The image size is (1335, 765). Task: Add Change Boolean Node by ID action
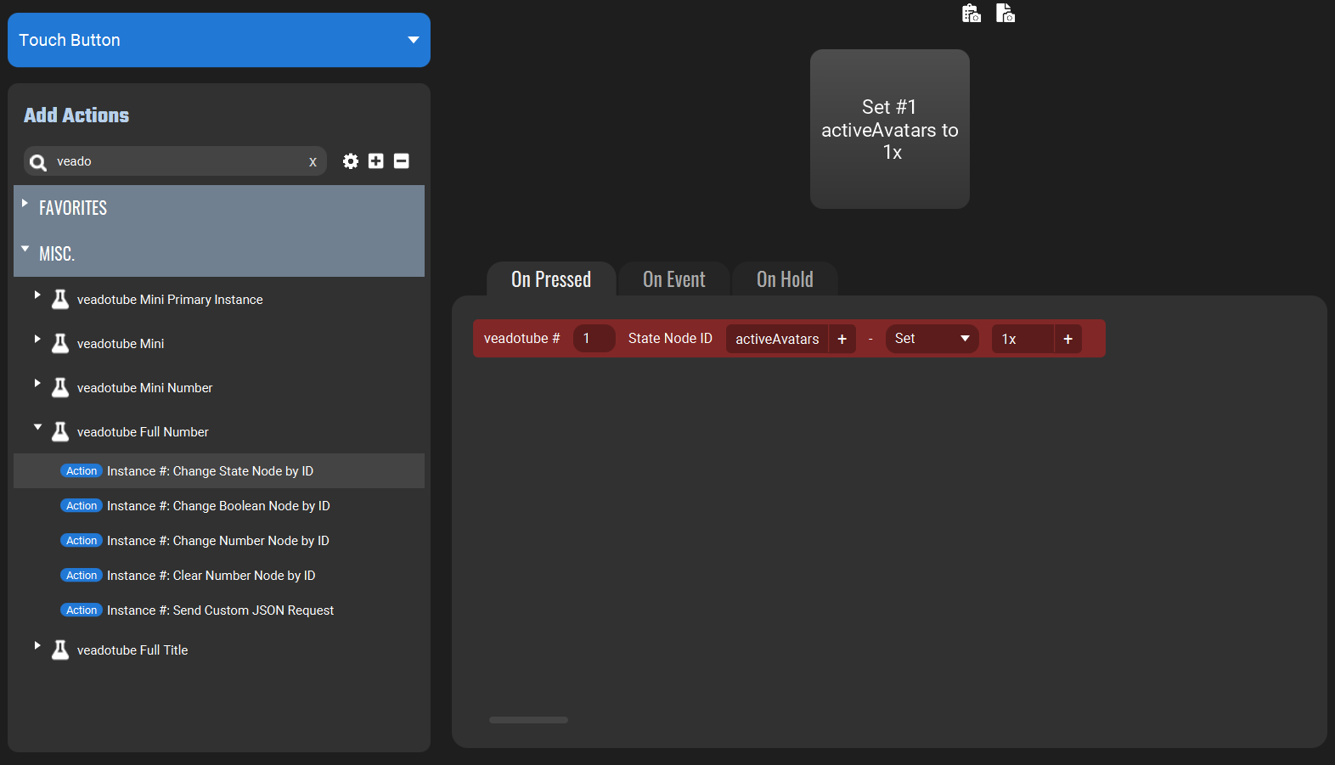pos(219,506)
